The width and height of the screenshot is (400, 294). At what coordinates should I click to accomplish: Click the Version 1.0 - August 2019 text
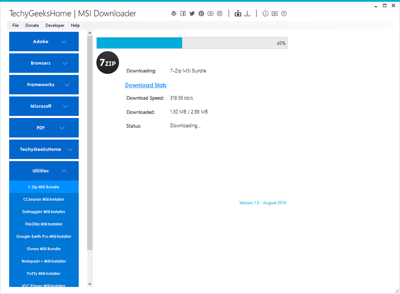coord(262,203)
